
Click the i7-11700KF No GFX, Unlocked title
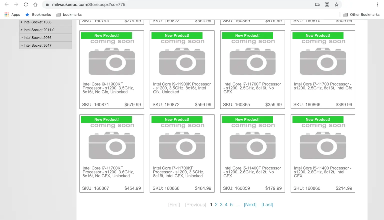[108, 172]
